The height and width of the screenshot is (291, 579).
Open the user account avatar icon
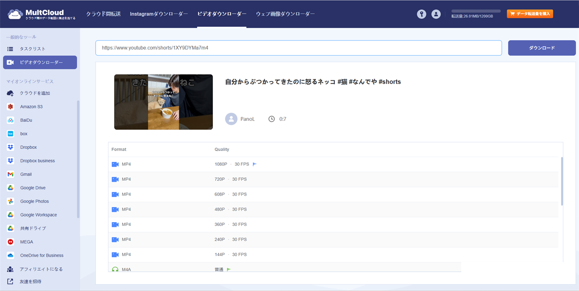coord(436,14)
